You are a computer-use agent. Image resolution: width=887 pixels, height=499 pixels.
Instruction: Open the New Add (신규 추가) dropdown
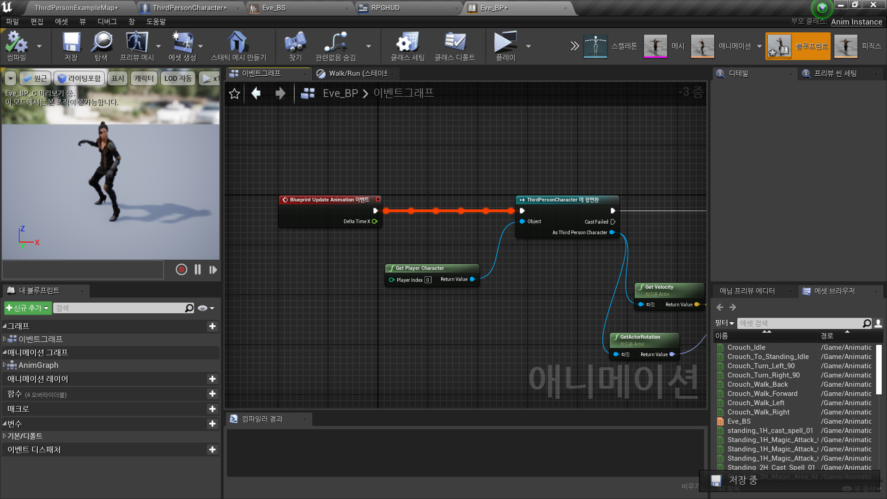(x=28, y=308)
